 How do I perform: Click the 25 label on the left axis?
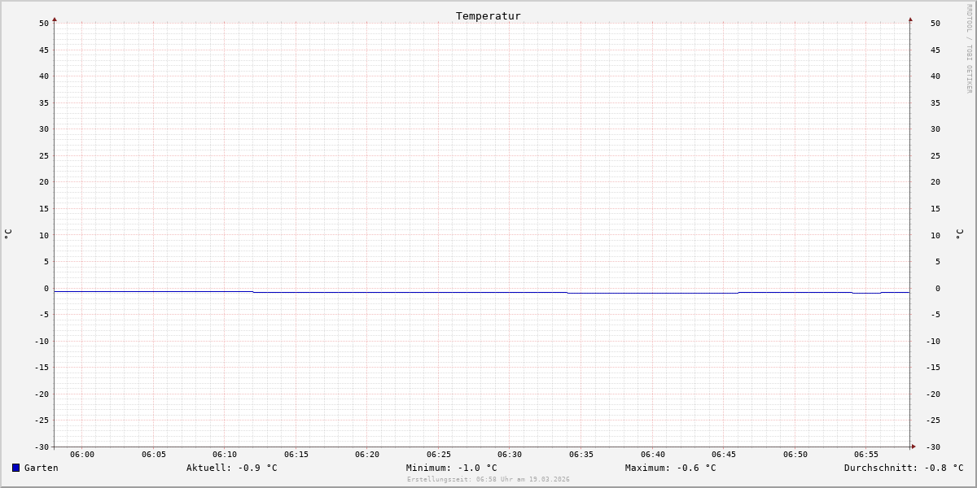pyautogui.click(x=44, y=155)
